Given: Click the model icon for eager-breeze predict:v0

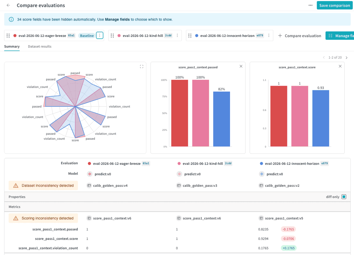Looking at the screenshot, I should [x=89, y=174].
